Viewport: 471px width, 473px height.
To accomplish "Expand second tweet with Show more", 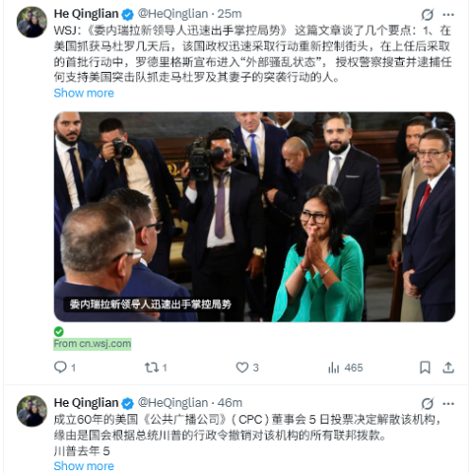I will (x=84, y=466).
